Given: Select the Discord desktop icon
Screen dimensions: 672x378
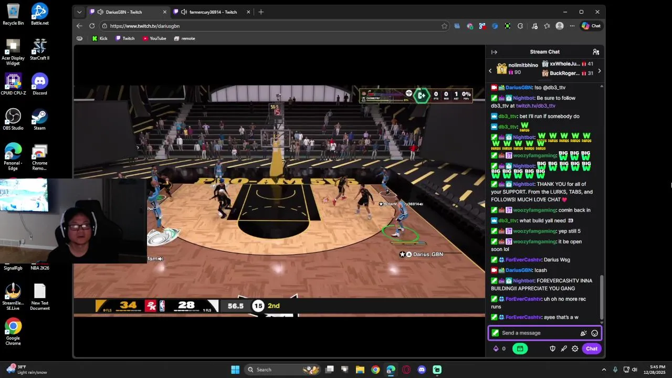Looking at the screenshot, I should (40, 84).
